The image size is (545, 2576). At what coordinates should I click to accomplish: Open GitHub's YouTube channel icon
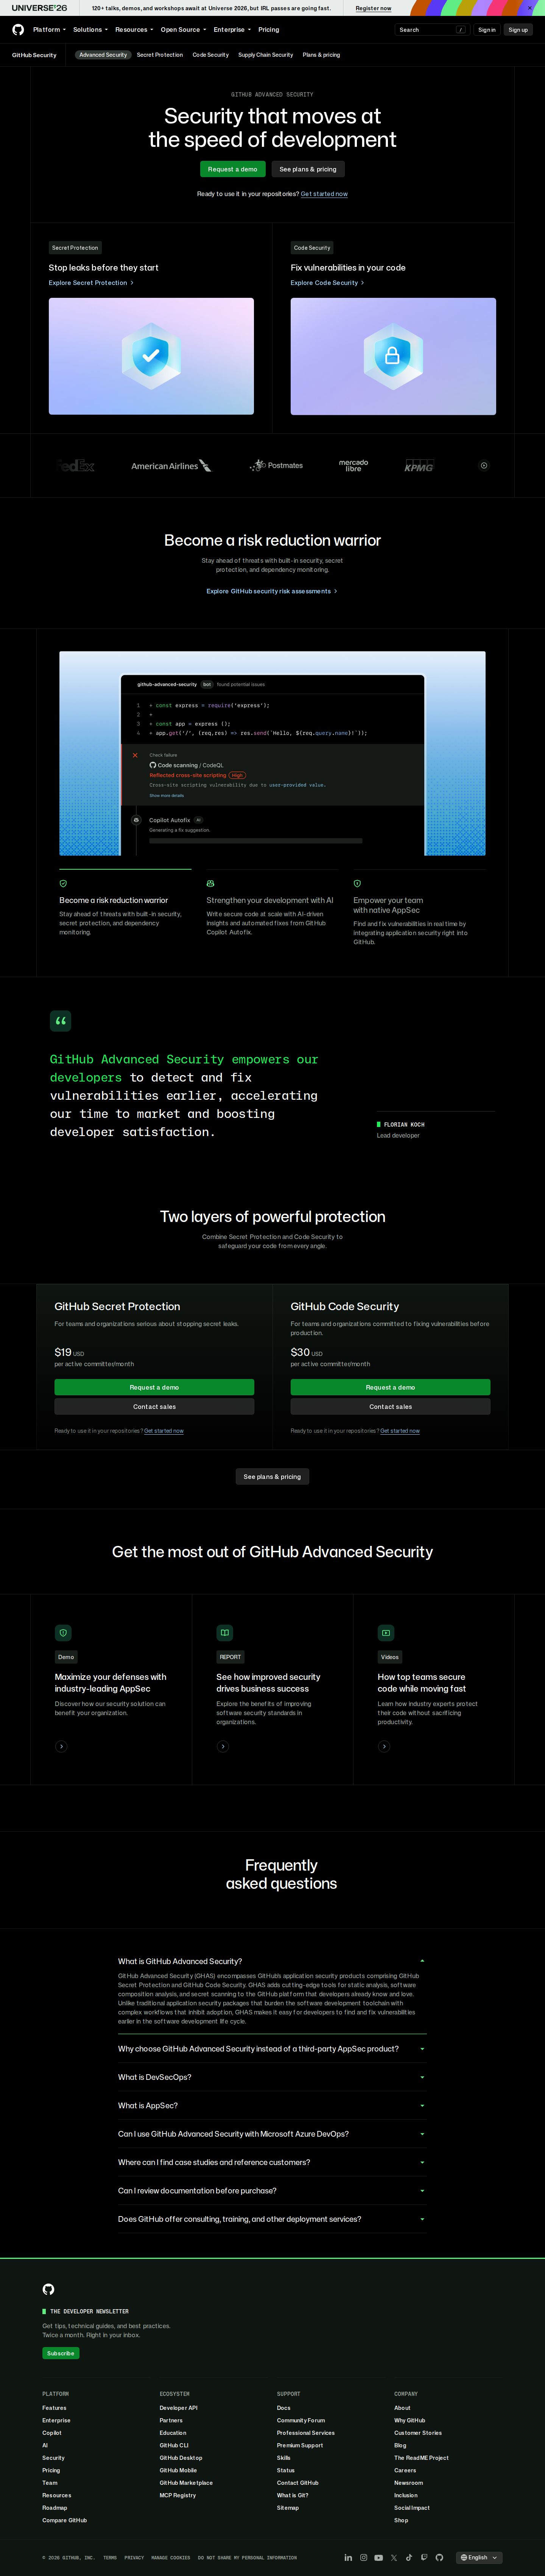pyautogui.click(x=379, y=2557)
